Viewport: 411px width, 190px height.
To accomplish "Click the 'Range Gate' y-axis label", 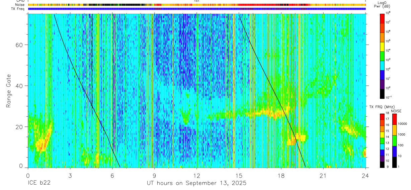I will click(9, 91).
